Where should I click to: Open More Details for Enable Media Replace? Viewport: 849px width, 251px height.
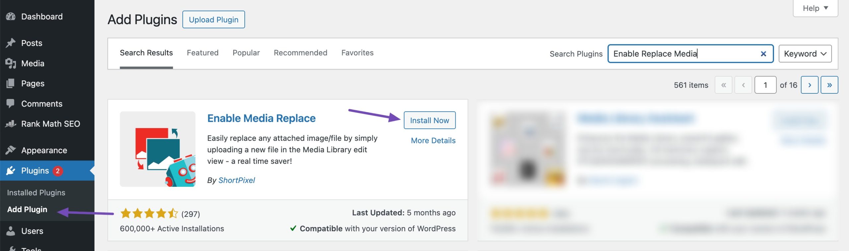coord(433,140)
